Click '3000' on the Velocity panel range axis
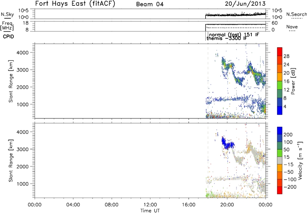This screenshot has height=213, width=307. point(23,149)
